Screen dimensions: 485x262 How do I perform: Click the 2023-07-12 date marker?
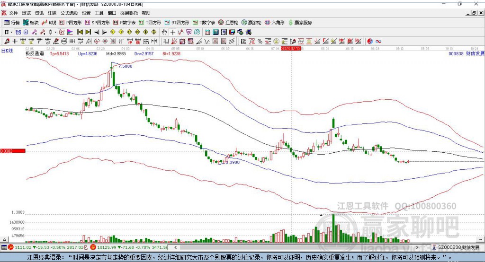pos(291,49)
